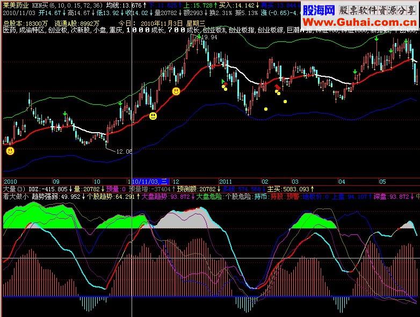Click the 买入:14.142 value

tap(236, 5)
